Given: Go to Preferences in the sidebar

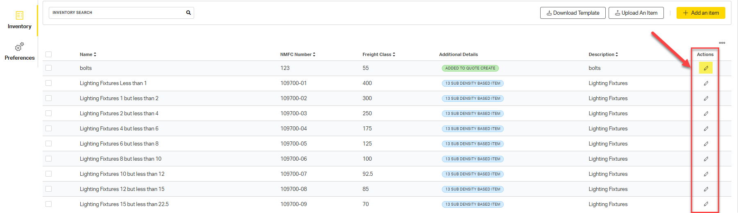Looking at the screenshot, I should coord(19,52).
